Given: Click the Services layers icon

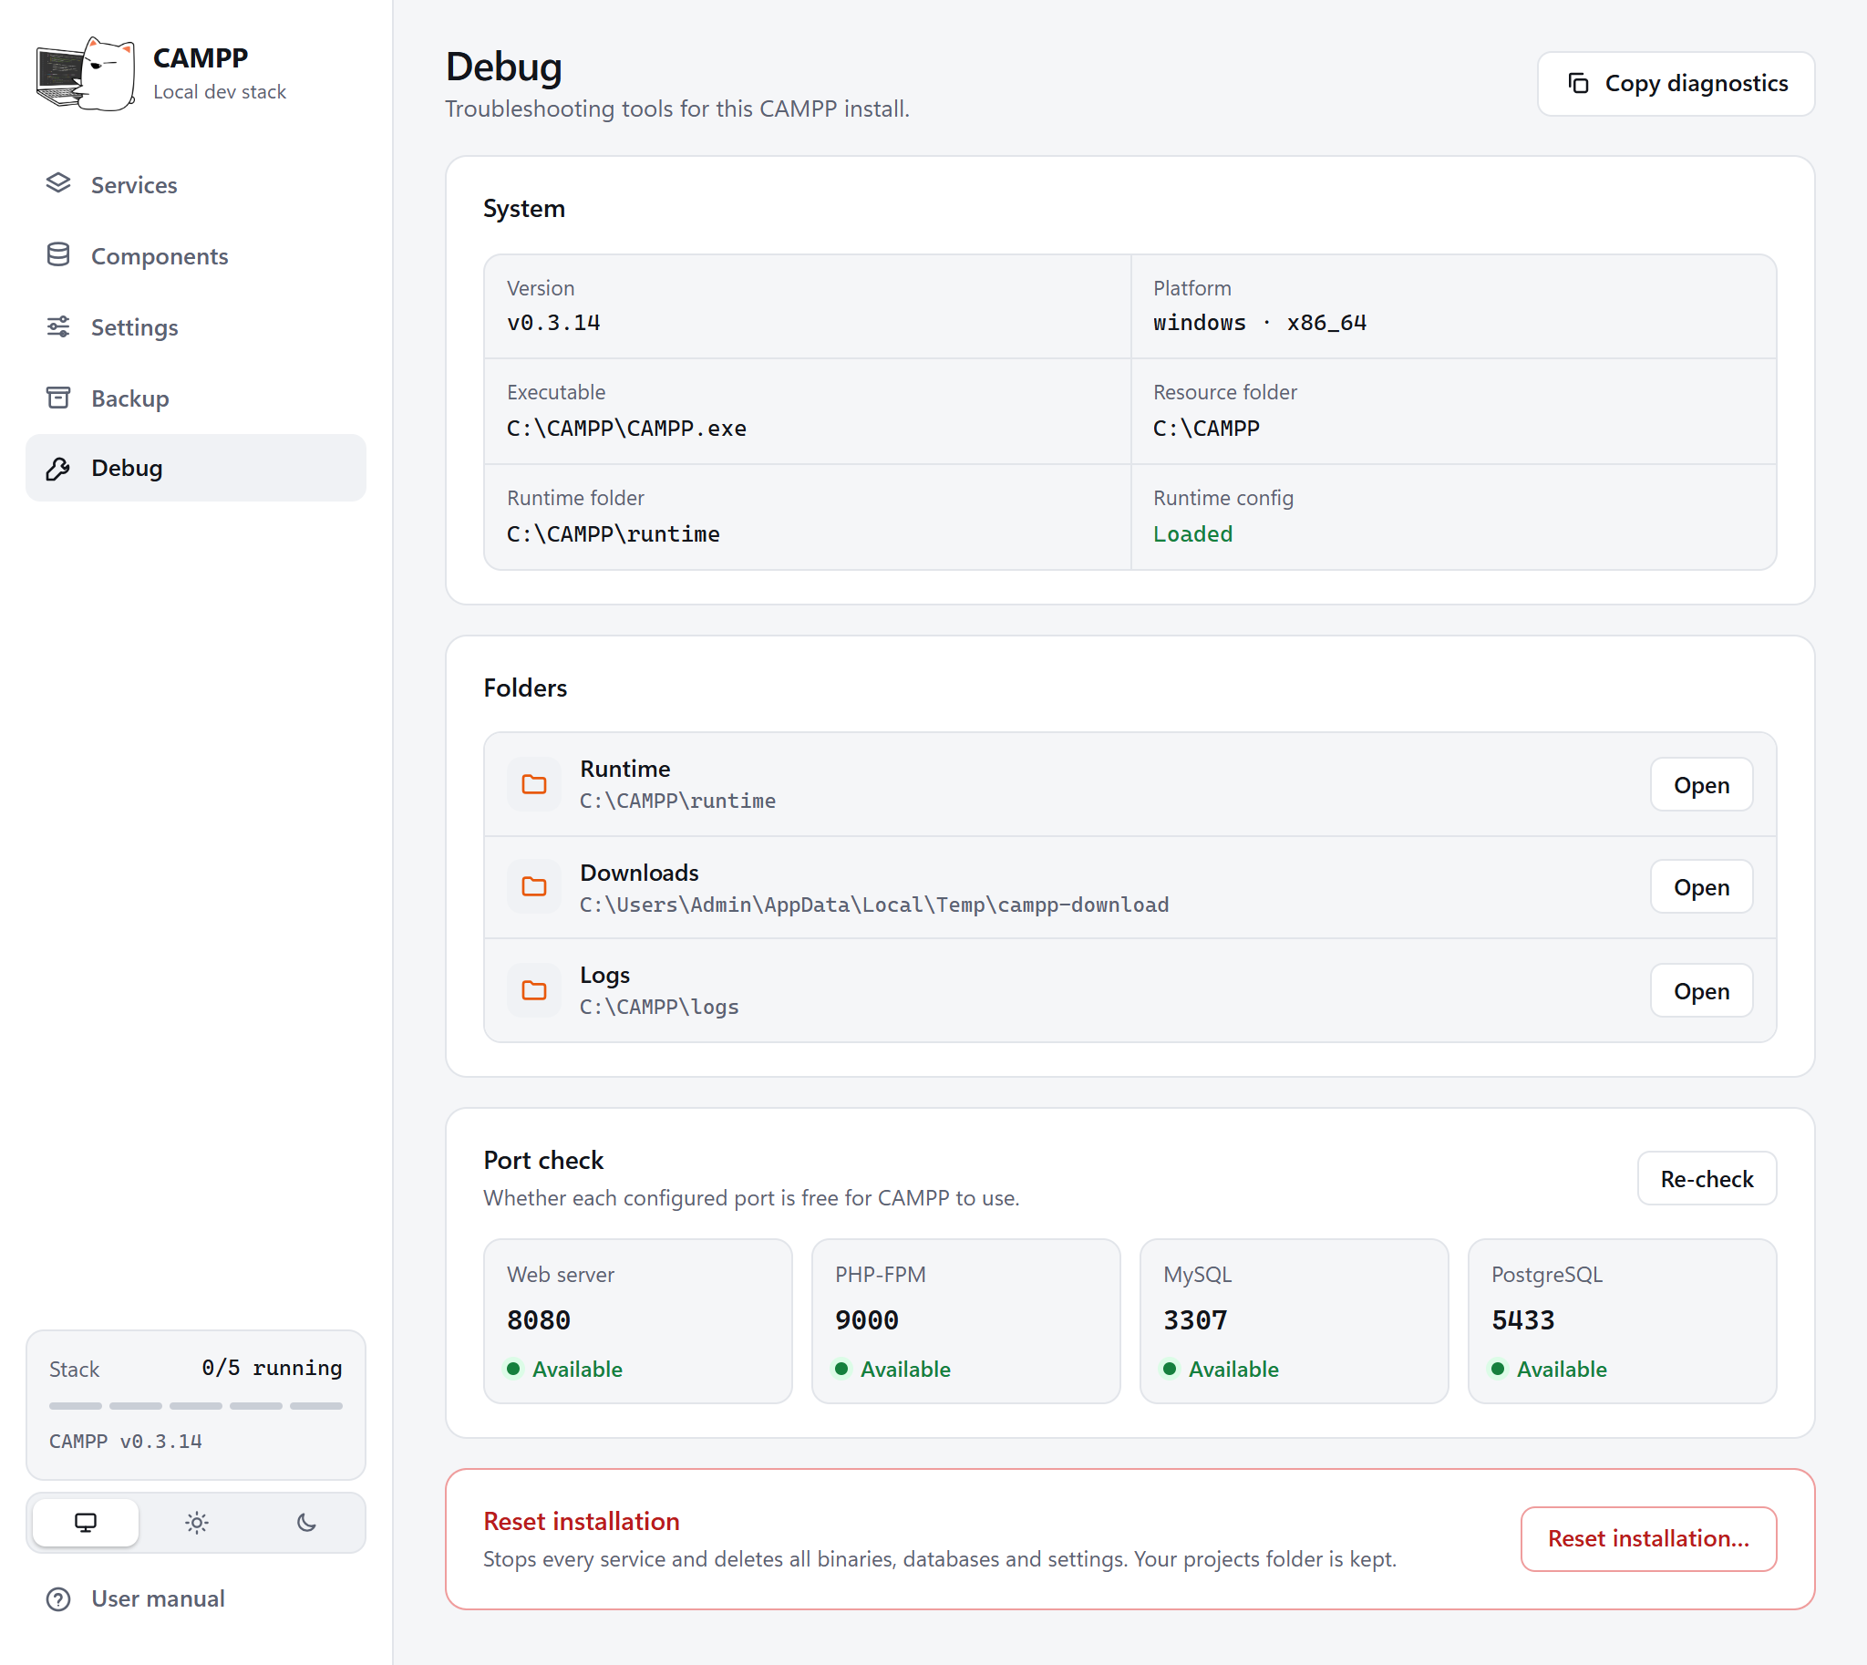Looking at the screenshot, I should 58,184.
